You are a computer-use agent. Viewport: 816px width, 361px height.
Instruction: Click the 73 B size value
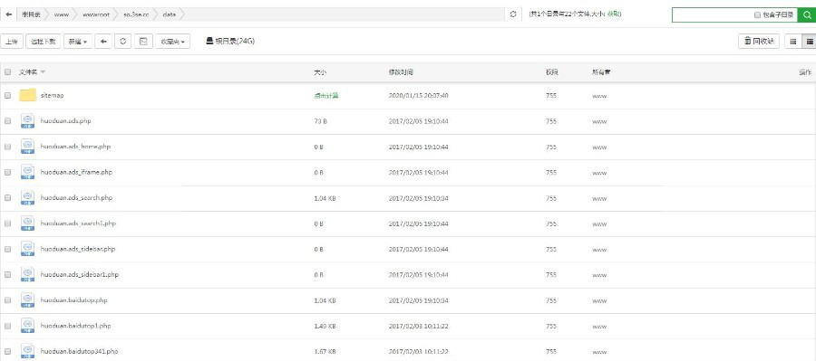tap(321, 121)
